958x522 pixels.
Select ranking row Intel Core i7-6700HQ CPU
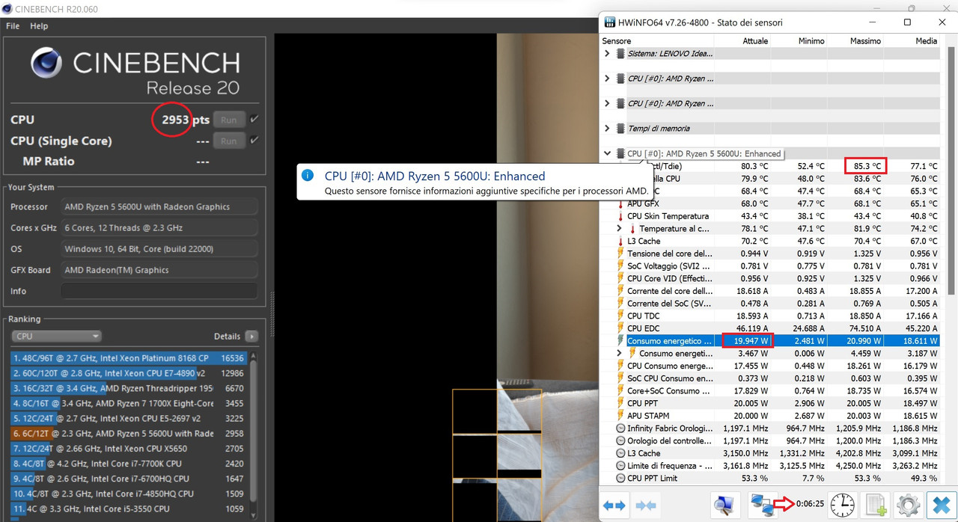[128, 479]
